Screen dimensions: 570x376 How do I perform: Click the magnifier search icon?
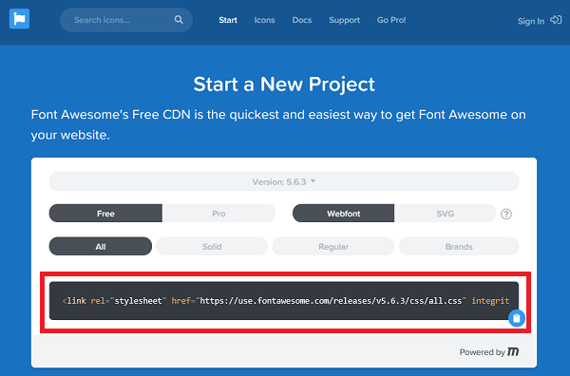[x=179, y=20]
